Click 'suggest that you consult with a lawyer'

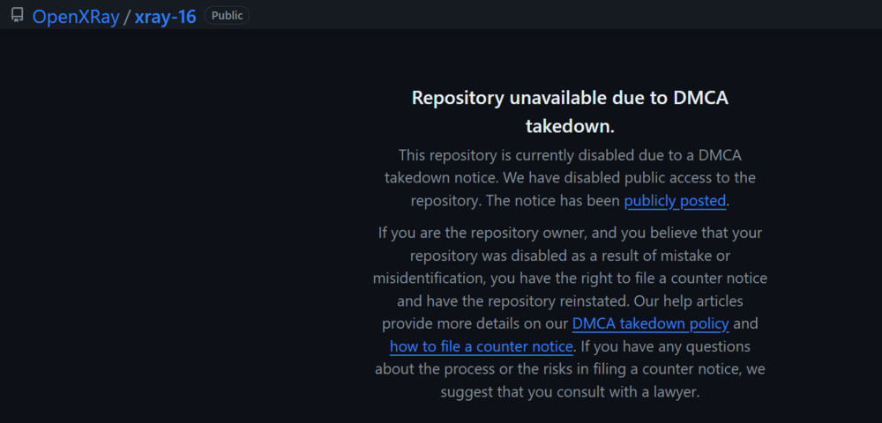[x=570, y=392]
